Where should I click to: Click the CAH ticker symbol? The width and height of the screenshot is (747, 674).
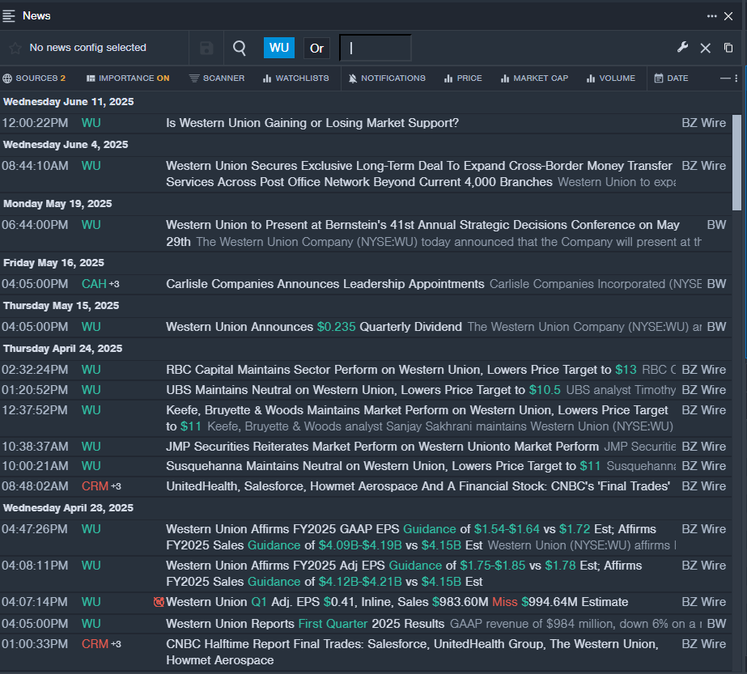click(94, 284)
